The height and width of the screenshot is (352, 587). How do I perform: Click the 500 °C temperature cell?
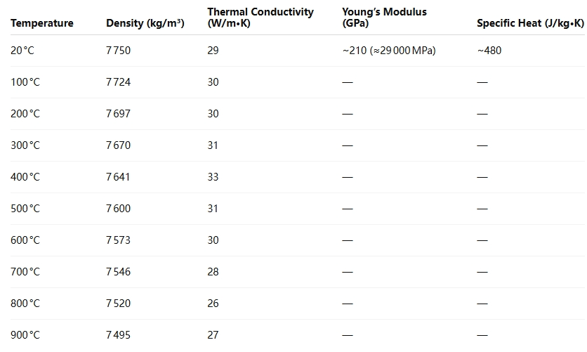(x=25, y=209)
